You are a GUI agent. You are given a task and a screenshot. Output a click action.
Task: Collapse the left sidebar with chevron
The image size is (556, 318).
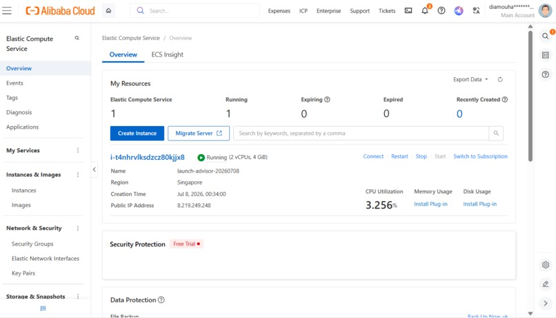click(x=95, y=169)
